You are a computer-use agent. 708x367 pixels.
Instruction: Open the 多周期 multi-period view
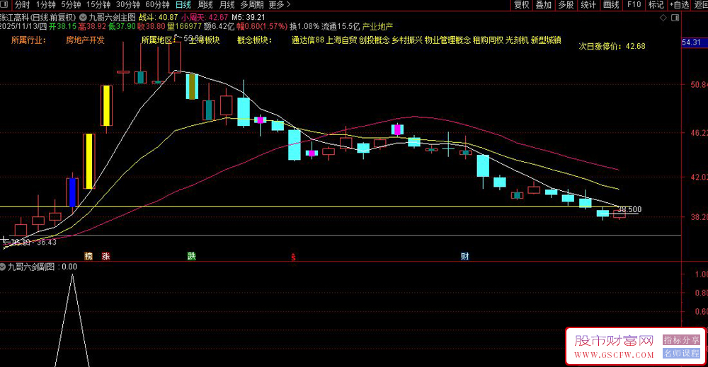point(251,4)
